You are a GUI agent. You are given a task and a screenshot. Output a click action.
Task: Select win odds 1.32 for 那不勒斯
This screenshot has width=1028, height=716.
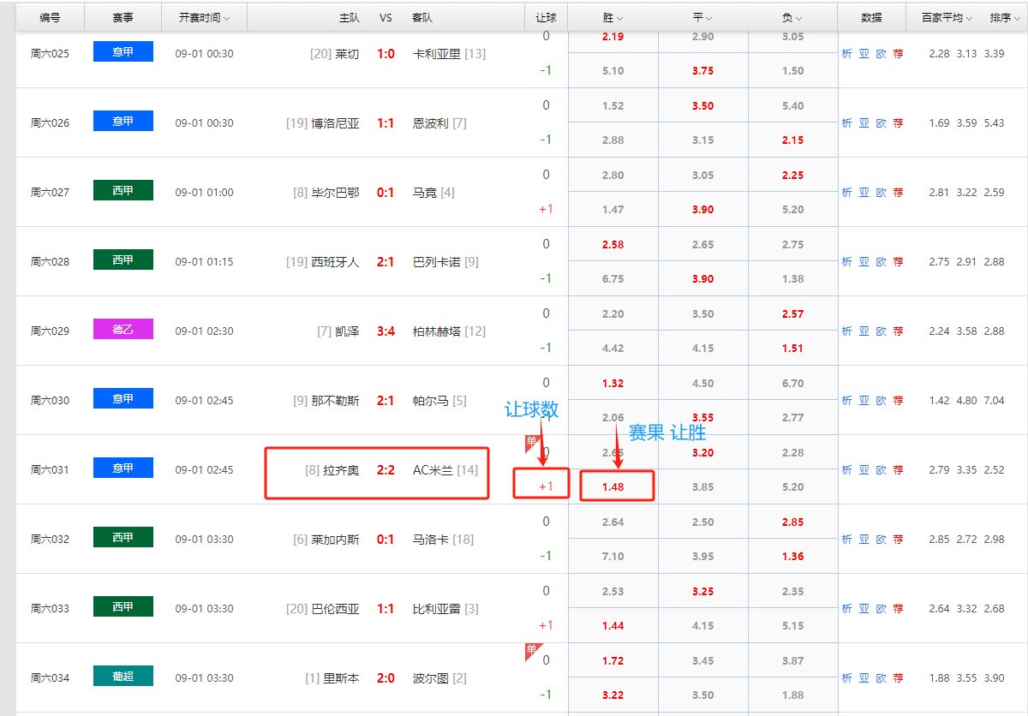tap(613, 383)
